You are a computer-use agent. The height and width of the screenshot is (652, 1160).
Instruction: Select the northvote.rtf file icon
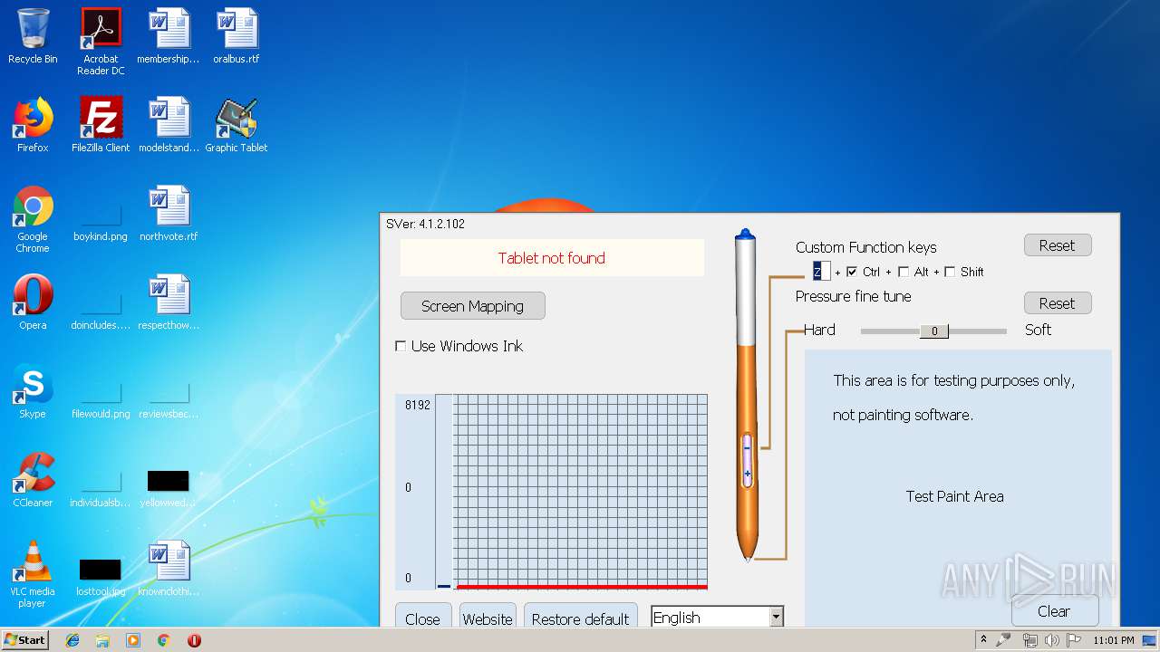click(169, 214)
